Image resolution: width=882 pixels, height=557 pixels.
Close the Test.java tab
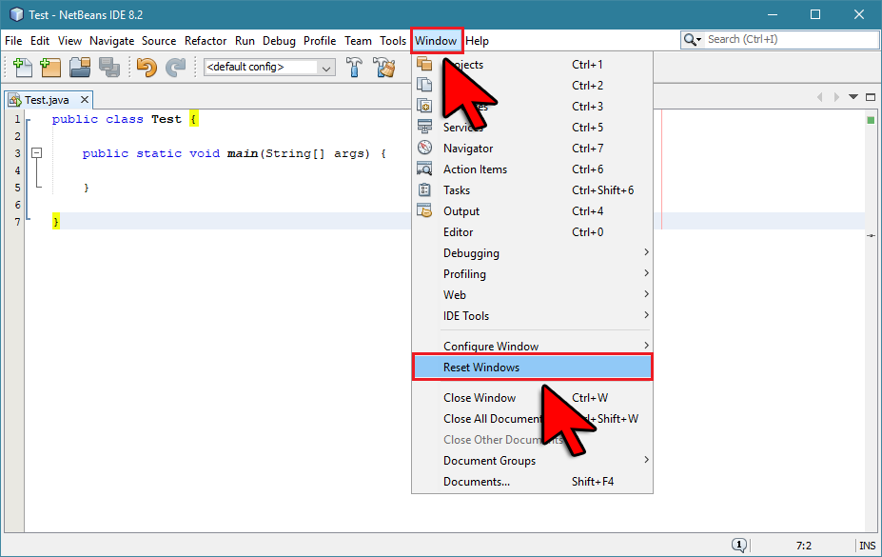pos(85,100)
